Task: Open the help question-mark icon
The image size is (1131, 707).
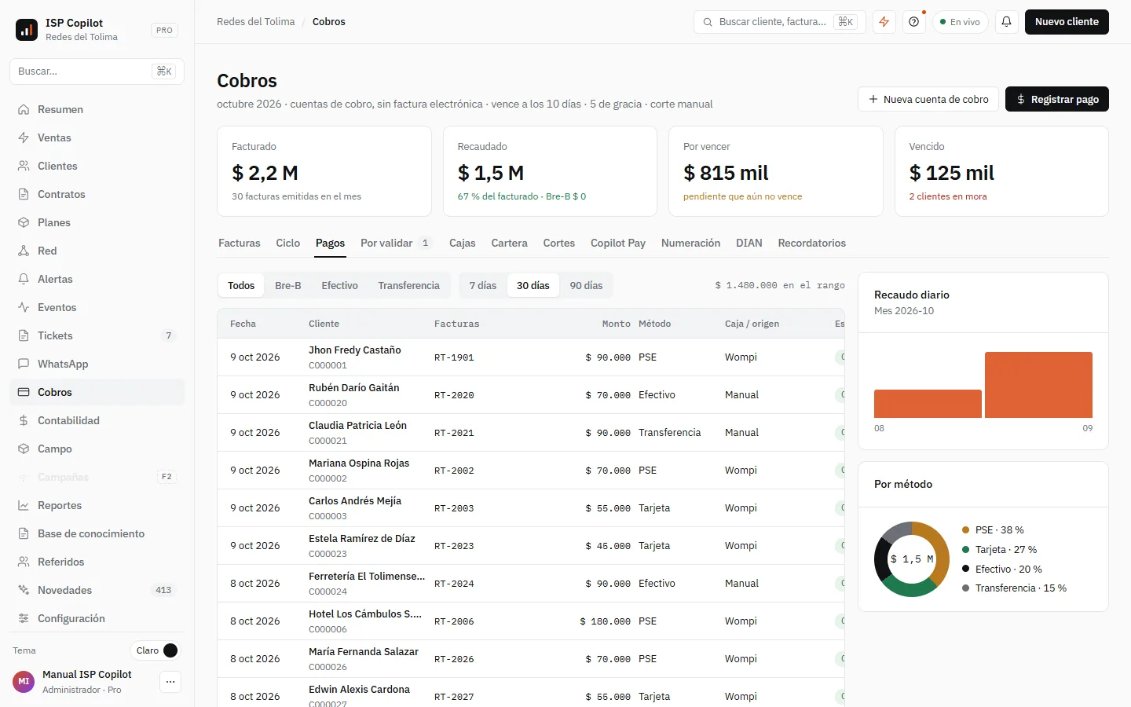Action: click(913, 22)
